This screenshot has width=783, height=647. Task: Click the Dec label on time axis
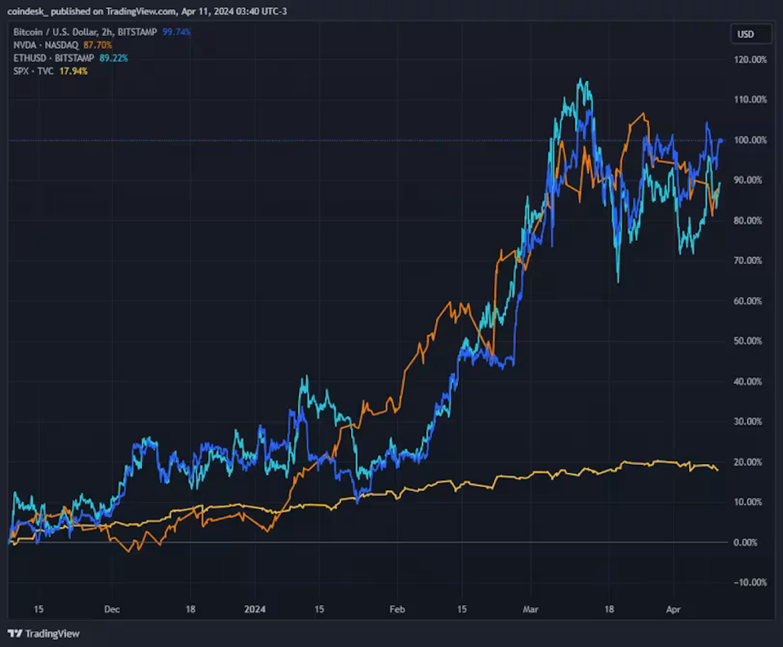112,610
